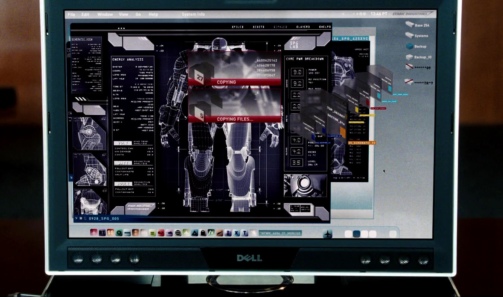The height and width of the screenshot is (297, 503).
Task: Click the 0928_SPG_005 window title
Action: 104,219
